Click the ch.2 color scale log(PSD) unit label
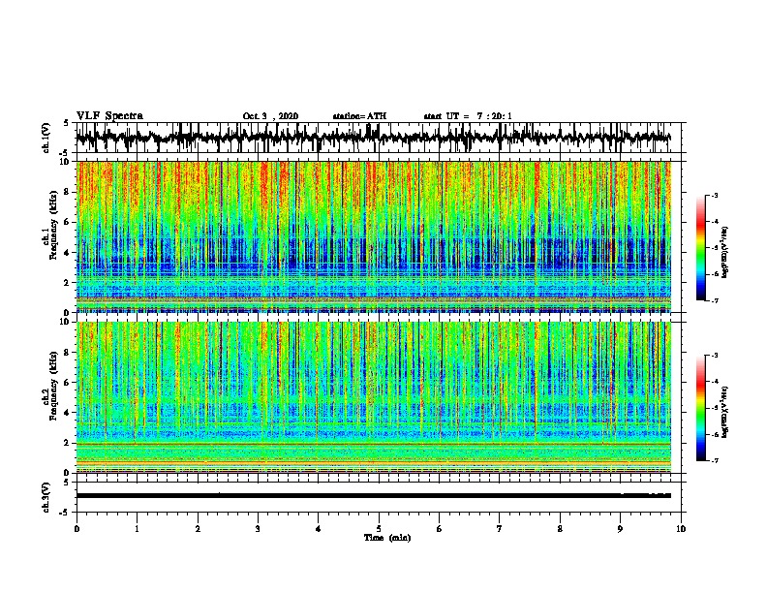 pyautogui.click(x=725, y=413)
